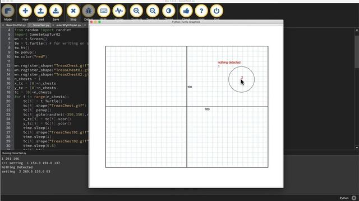Place cursor on 'import GameSetupTur02' line

[38, 35]
